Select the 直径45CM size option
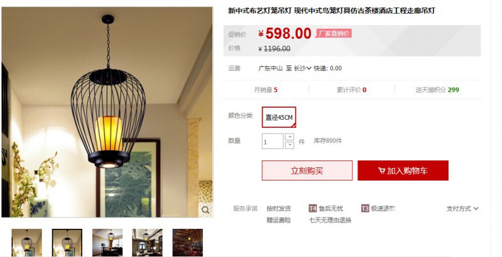 coord(279,117)
